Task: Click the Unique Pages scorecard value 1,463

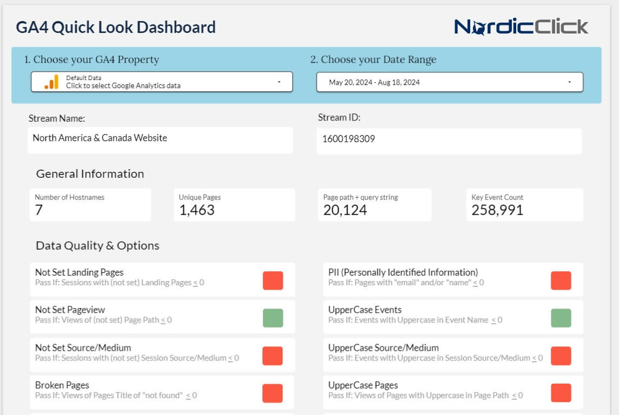Action: point(197,210)
